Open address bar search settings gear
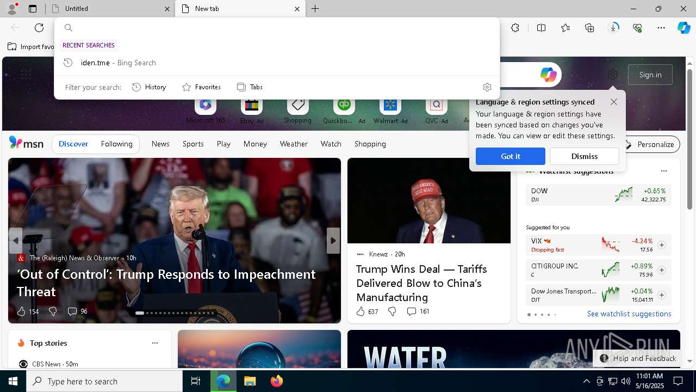The width and height of the screenshot is (696, 392). pyautogui.click(x=487, y=87)
